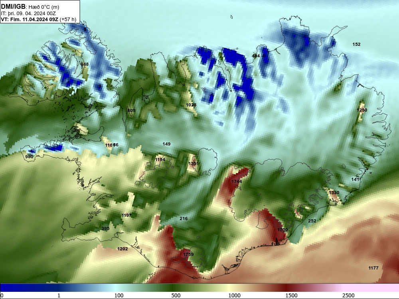The height and width of the screenshot is (299, 399).
Task: Select the 252 value near southeast coast
Action: point(312,221)
